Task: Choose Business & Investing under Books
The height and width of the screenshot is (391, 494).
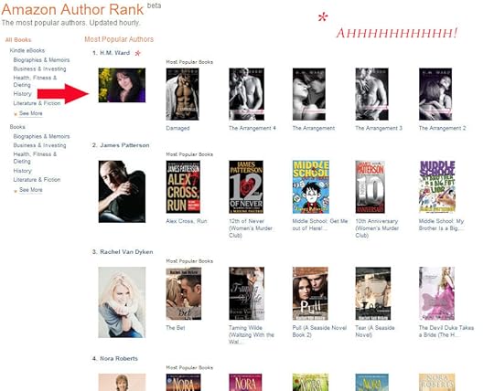Action: [39, 145]
